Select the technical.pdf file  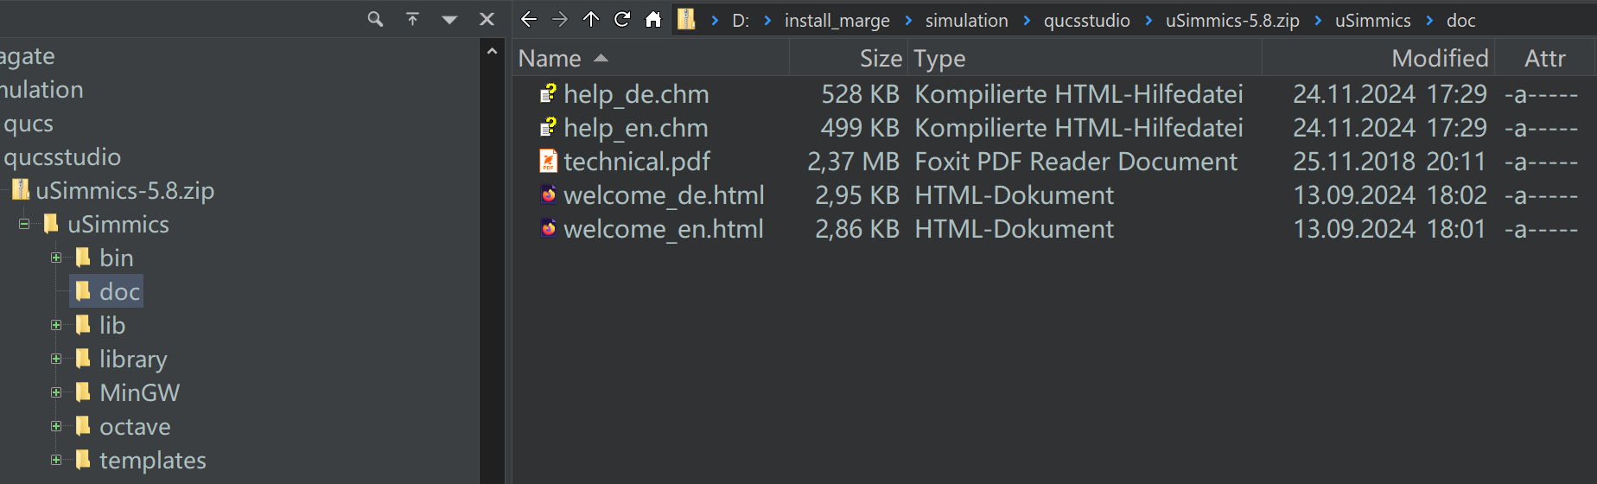coord(636,162)
